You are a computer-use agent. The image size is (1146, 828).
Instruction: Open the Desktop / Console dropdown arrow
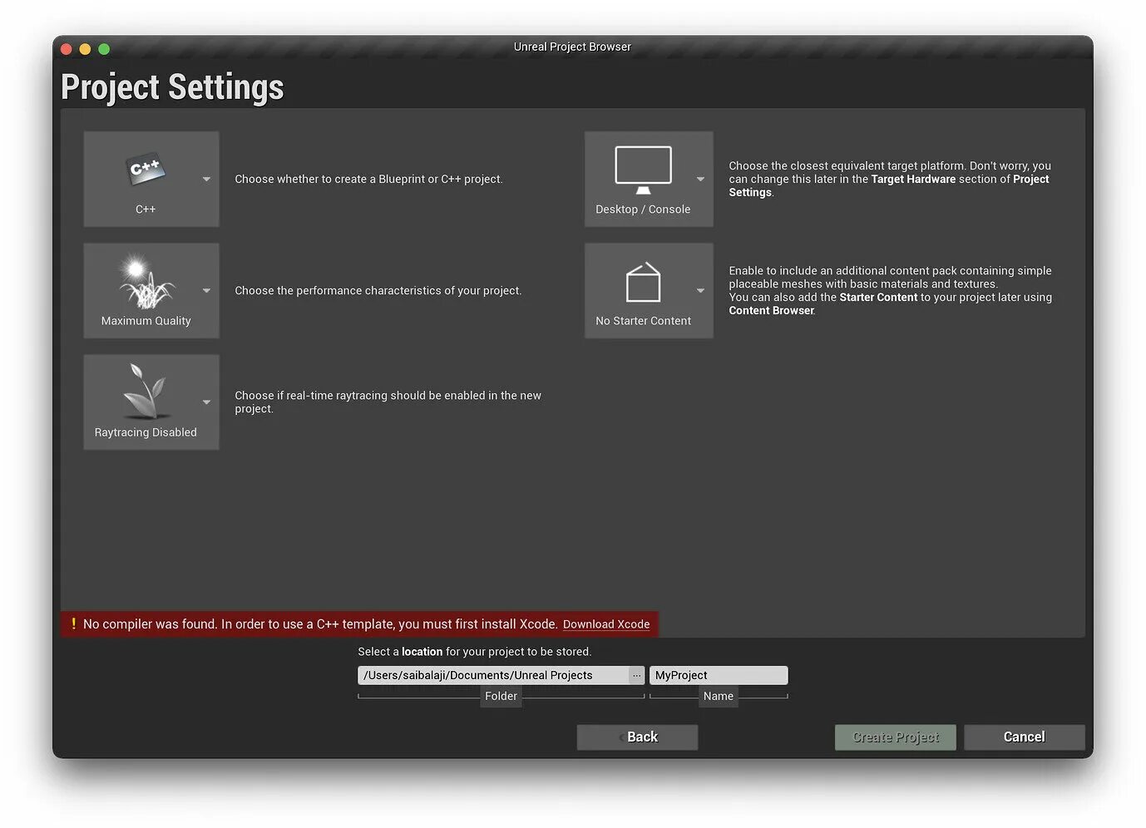point(700,179)
